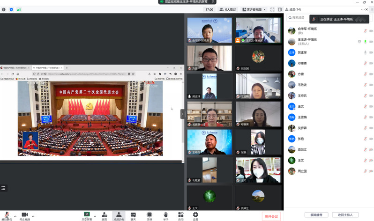
Task: Click the meeting info icon top-left
Action: click(x=4, y=9)
